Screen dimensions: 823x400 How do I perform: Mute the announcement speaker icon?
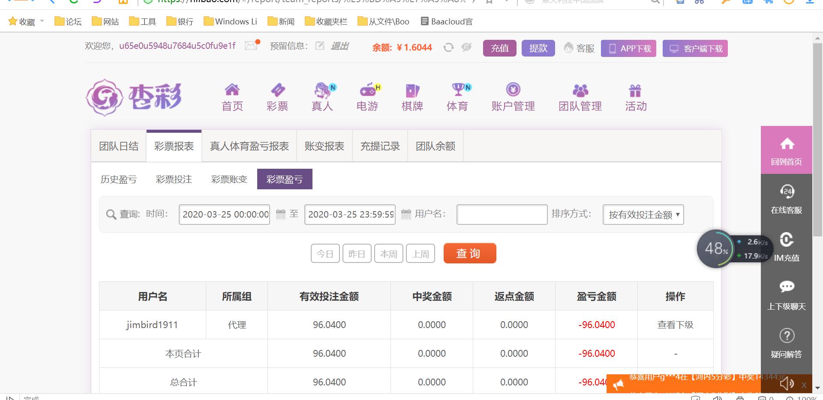click(x=787, y=384)
